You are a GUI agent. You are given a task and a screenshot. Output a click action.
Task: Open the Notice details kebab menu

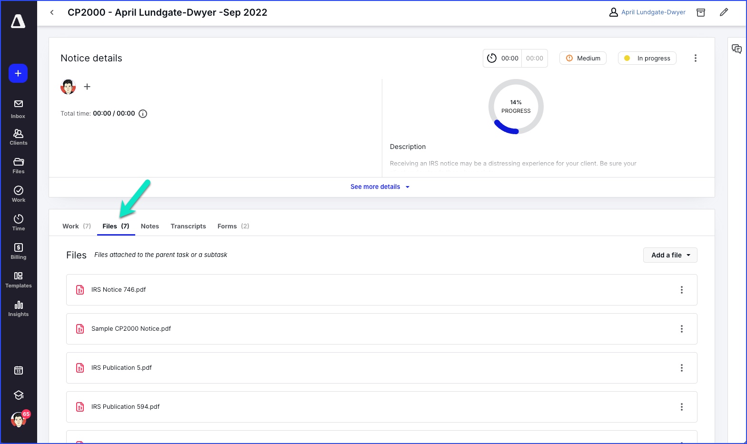(x=695, y=58)
